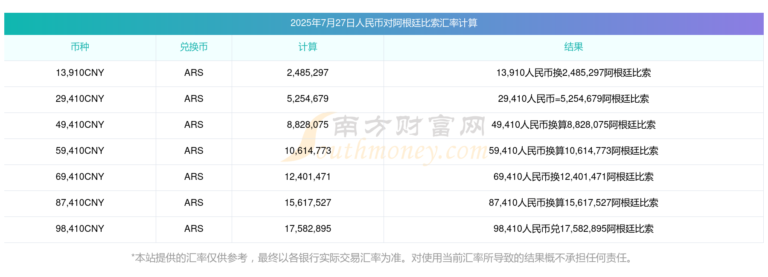Click the disclaimer text '*本站提供的汇率仅供参考'
This screenshot has height=277, width=768.
[189, 258]
